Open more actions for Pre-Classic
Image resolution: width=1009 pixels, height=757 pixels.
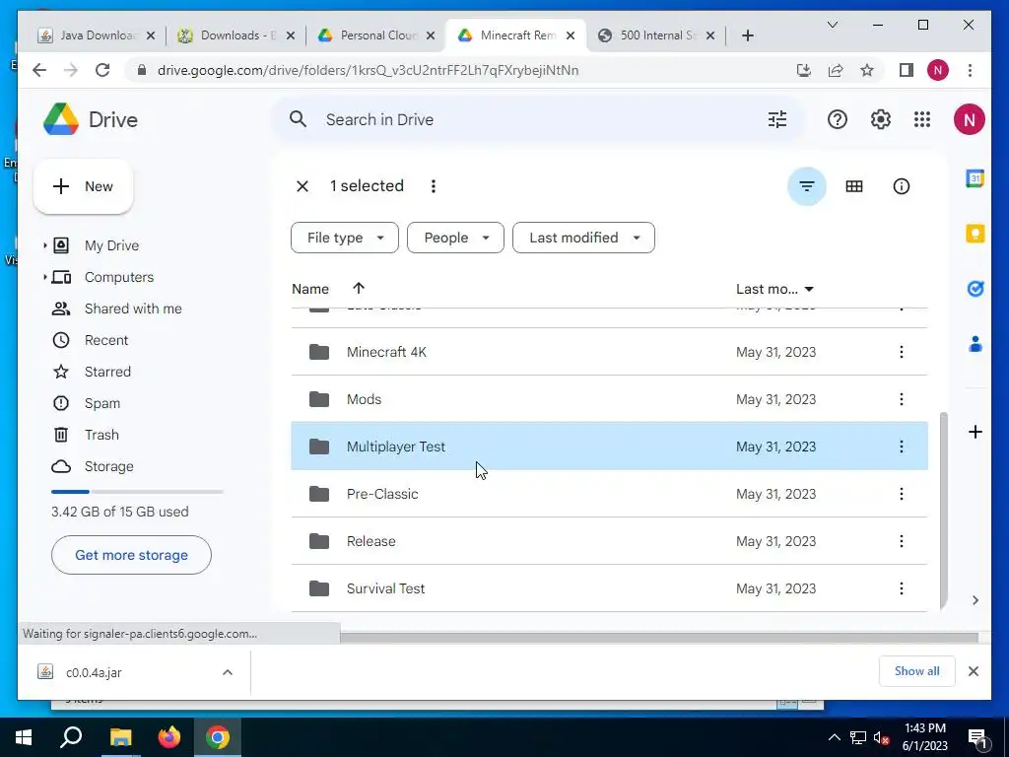(901, 494)
